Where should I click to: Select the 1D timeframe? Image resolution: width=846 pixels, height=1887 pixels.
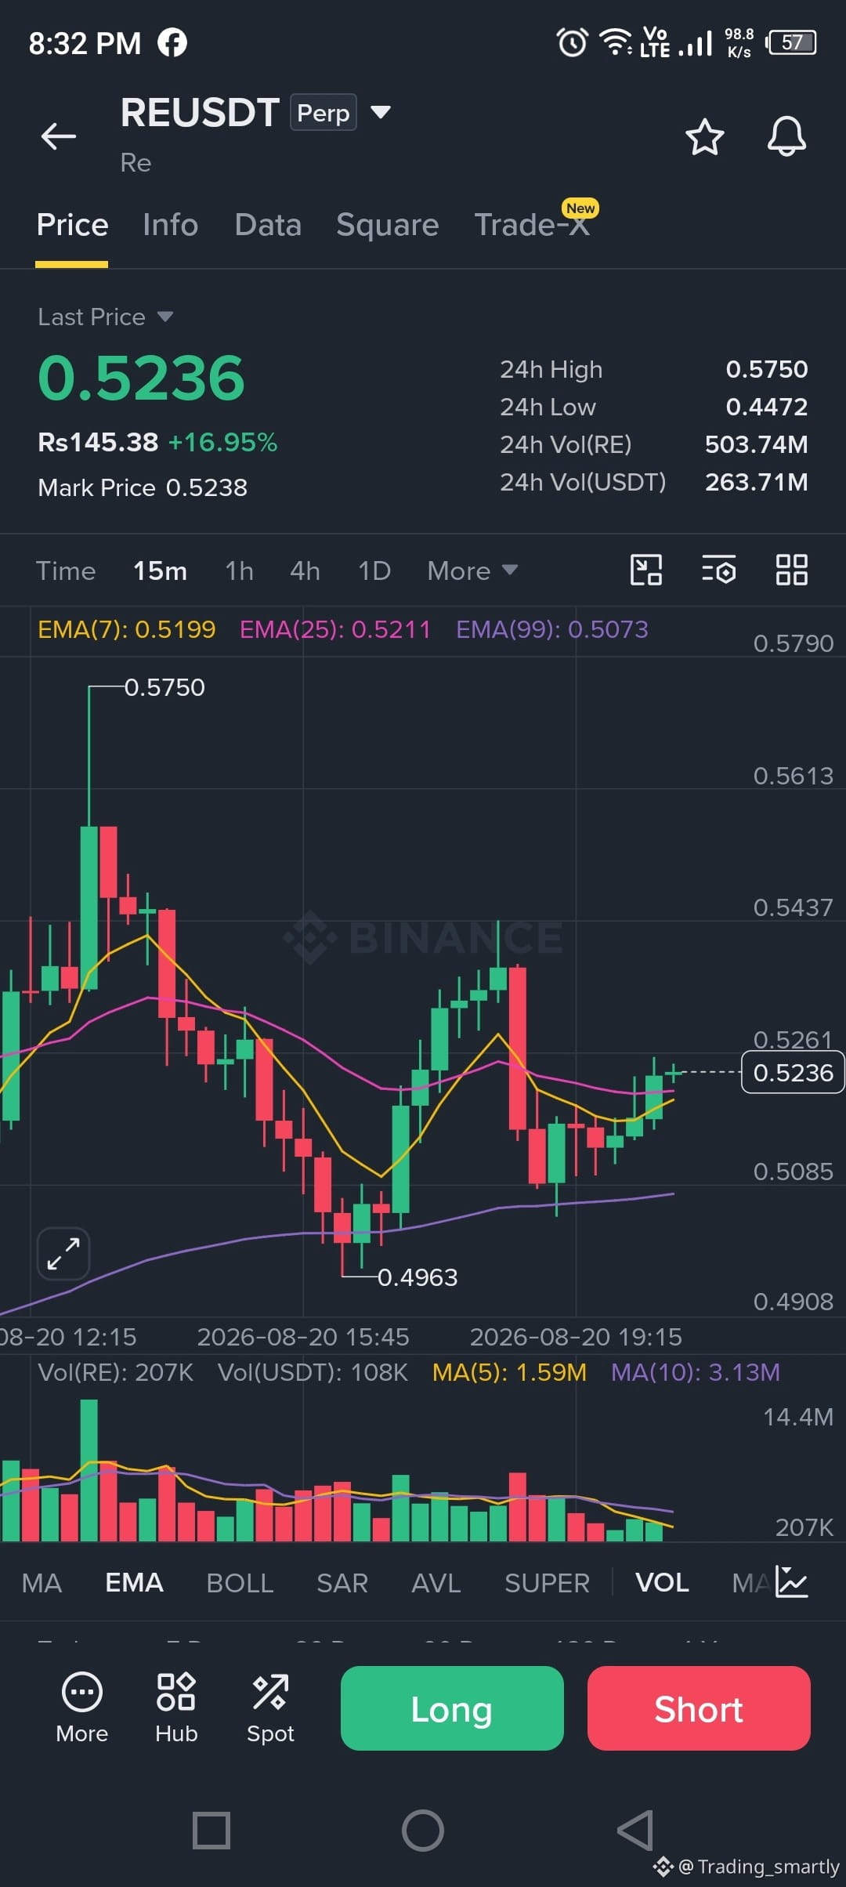tap(374, 570)
